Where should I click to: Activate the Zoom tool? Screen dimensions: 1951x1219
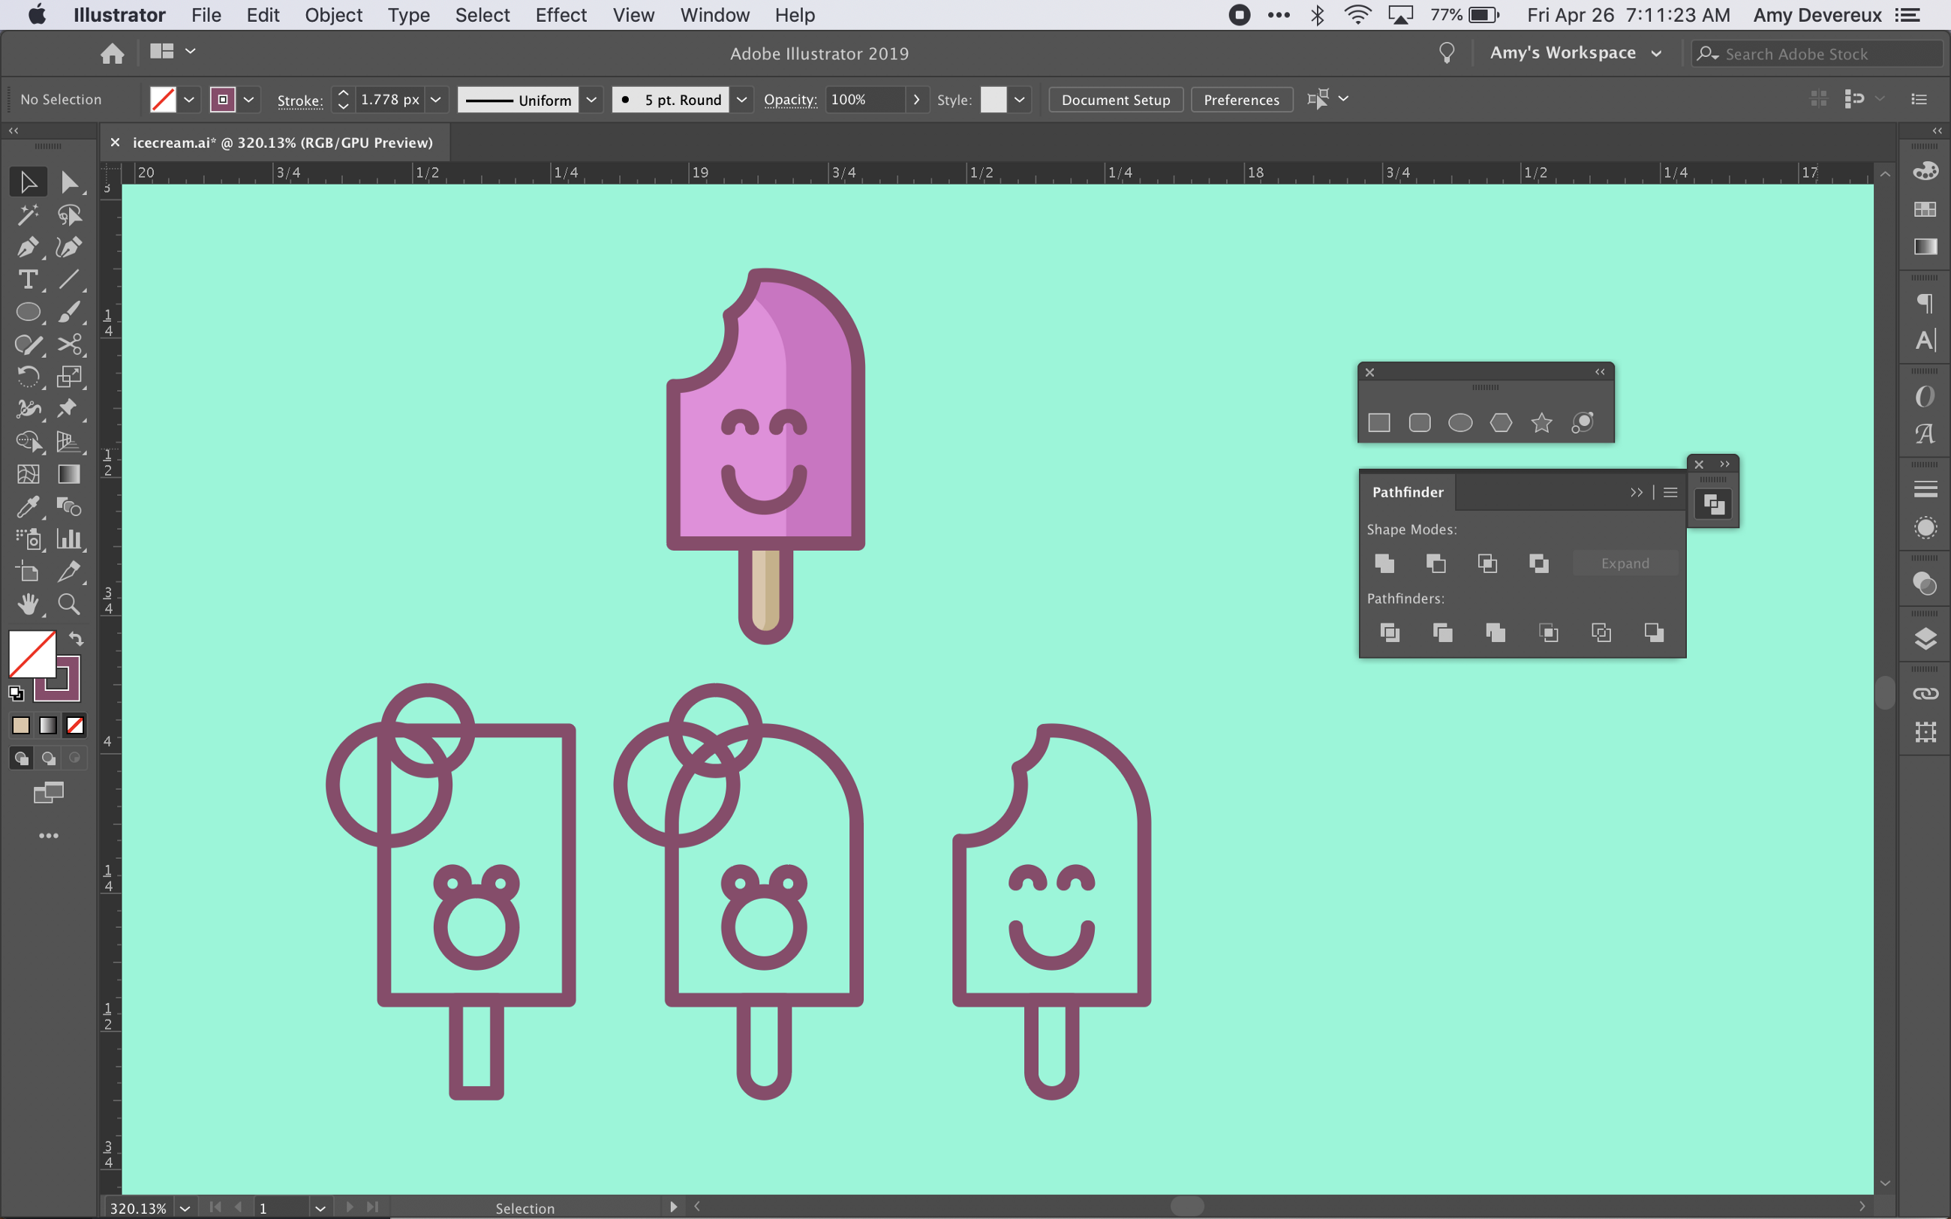coord(69,603)
